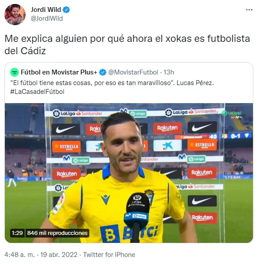Click the 1:29 video duration label
Viewport: 260px width, 264px height.
point(17,233)
